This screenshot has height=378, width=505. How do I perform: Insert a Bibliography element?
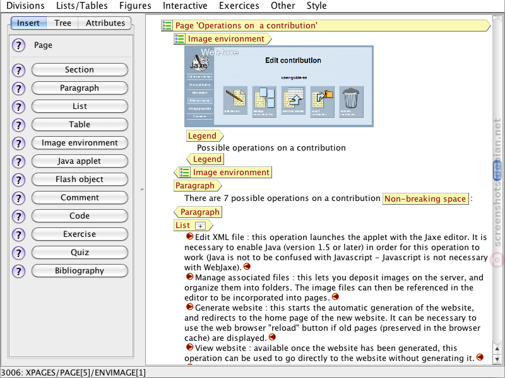pyautogui.click(x=80, y=271)
